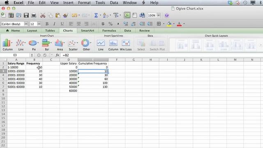The height and width of the screenshot is (148, 263).
Task: Open Formula Builder fx button in formula bar
Action: (x=58, y=55)
